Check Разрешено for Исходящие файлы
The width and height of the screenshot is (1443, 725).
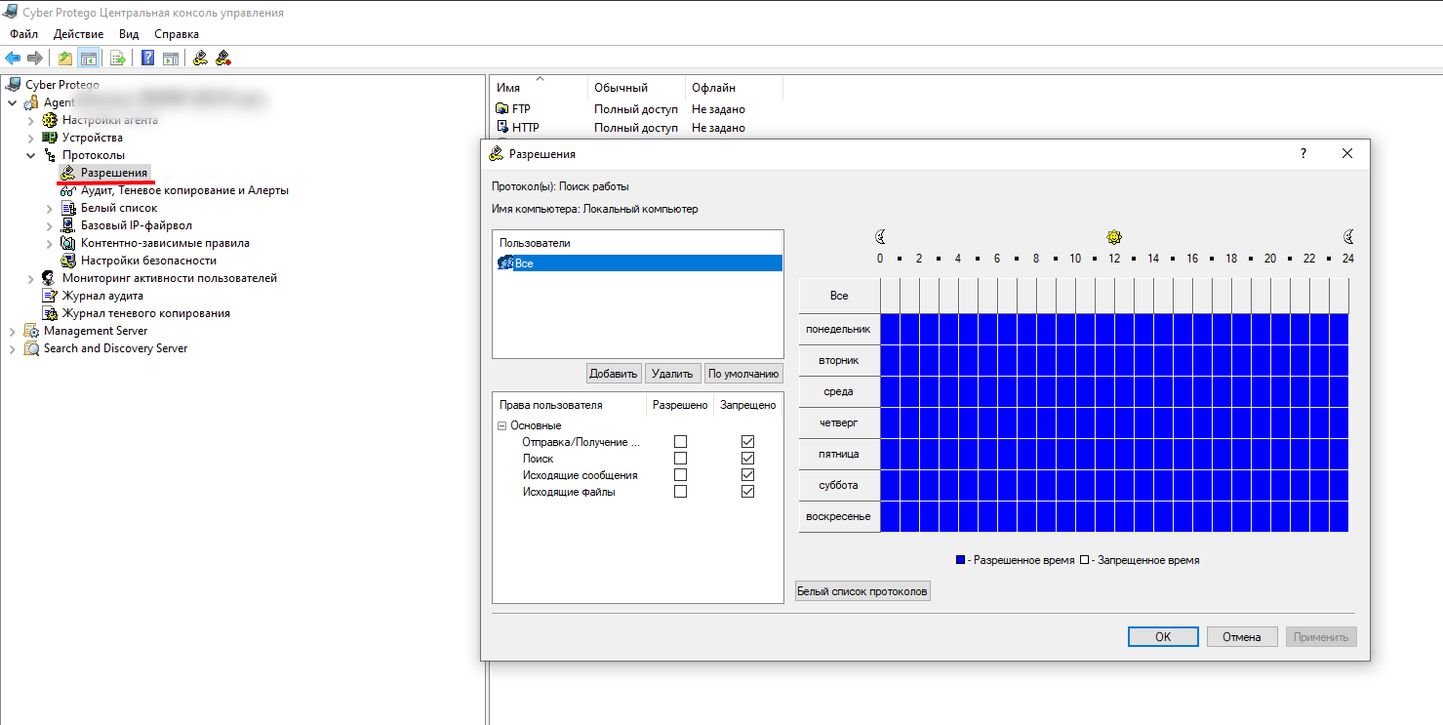point(680,492)
